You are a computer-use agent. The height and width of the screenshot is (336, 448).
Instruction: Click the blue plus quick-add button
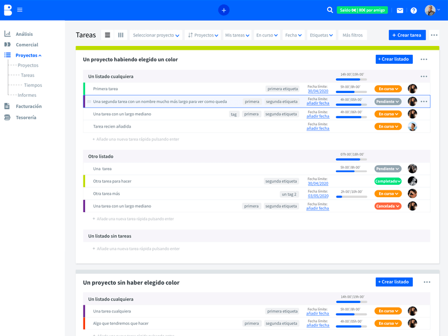tap(223, 10)
